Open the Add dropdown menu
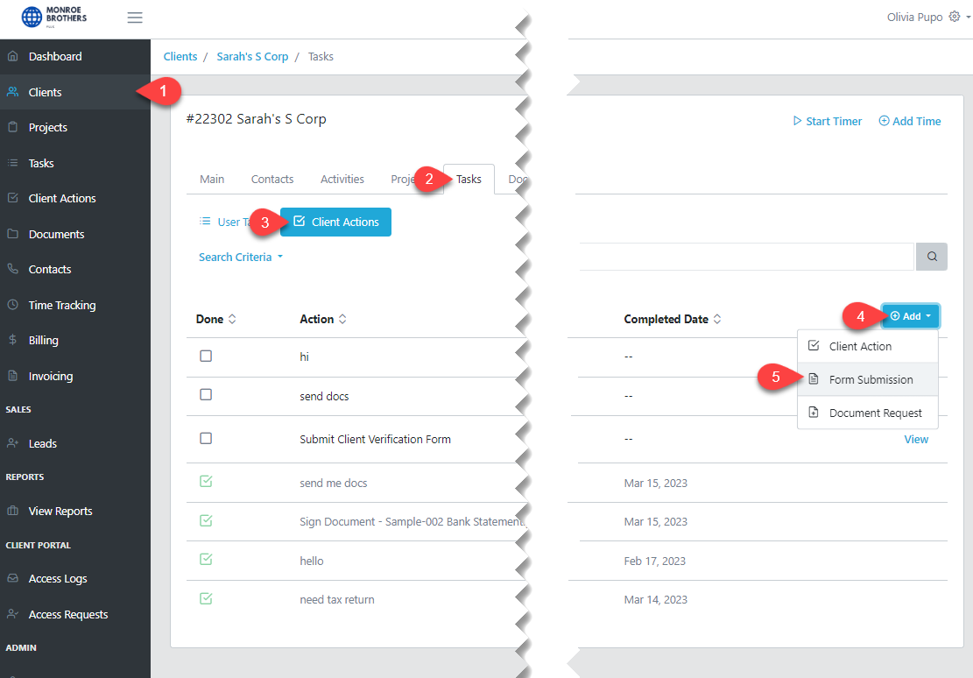Viewport: 973px width, 678px height. click(910, 315)
